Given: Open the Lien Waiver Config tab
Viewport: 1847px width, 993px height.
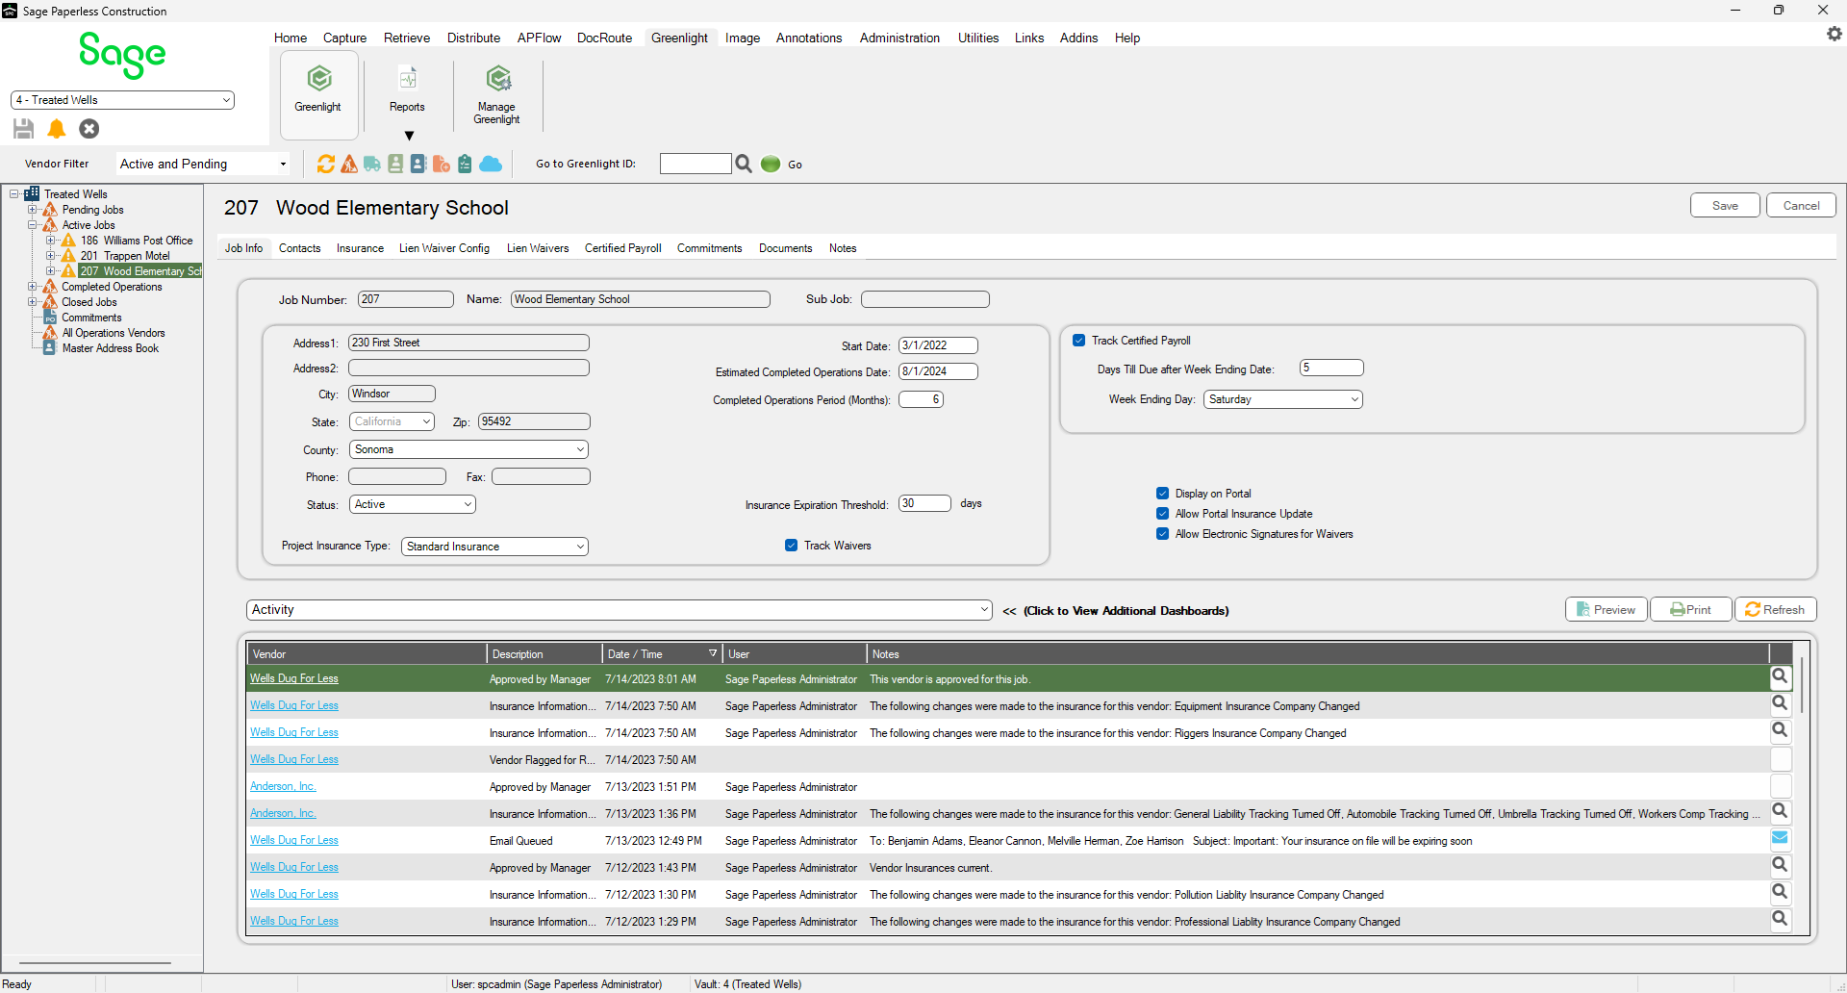Looking at the screenshot, I should point(443,248).
